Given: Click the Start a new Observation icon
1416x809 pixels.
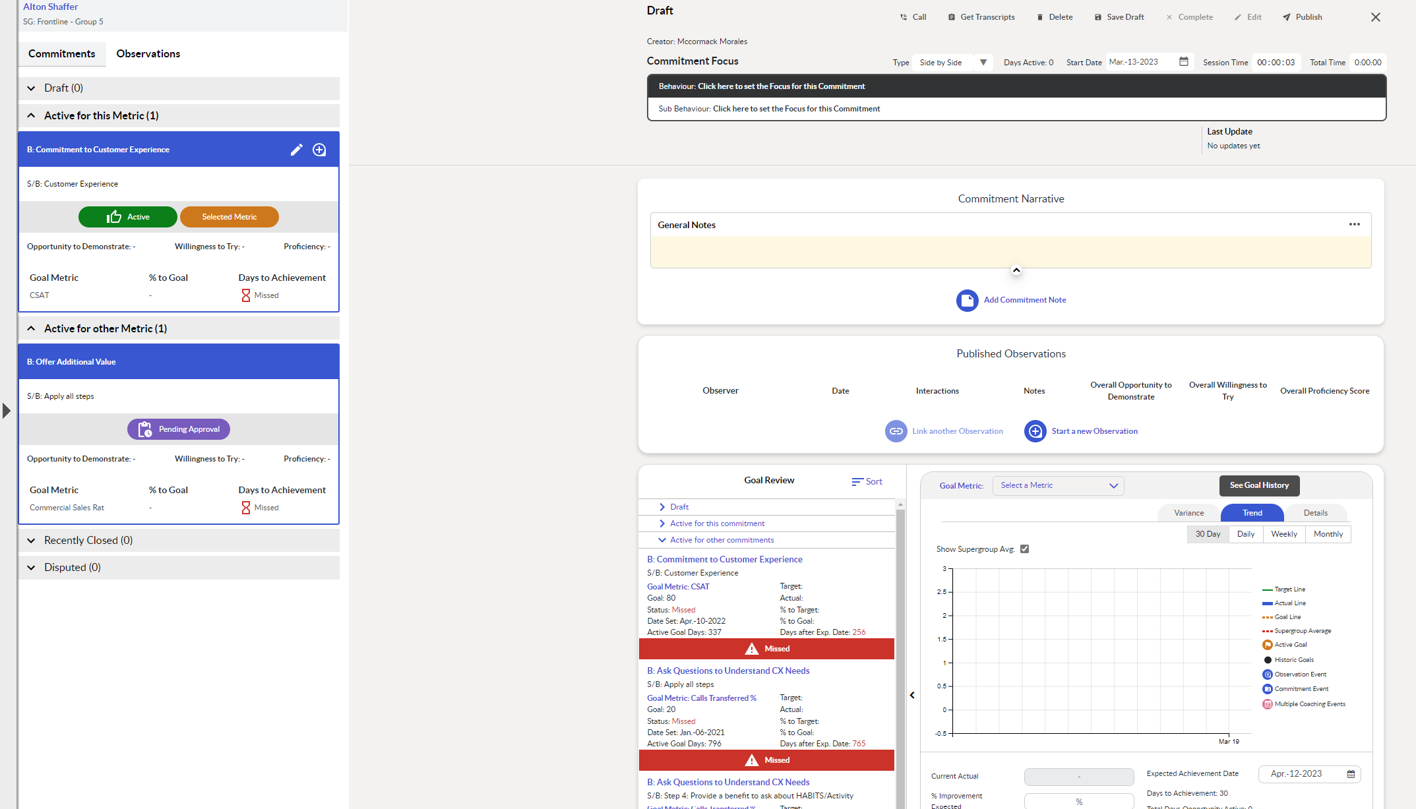Looking at the screenshot, I should (1035, 431).
